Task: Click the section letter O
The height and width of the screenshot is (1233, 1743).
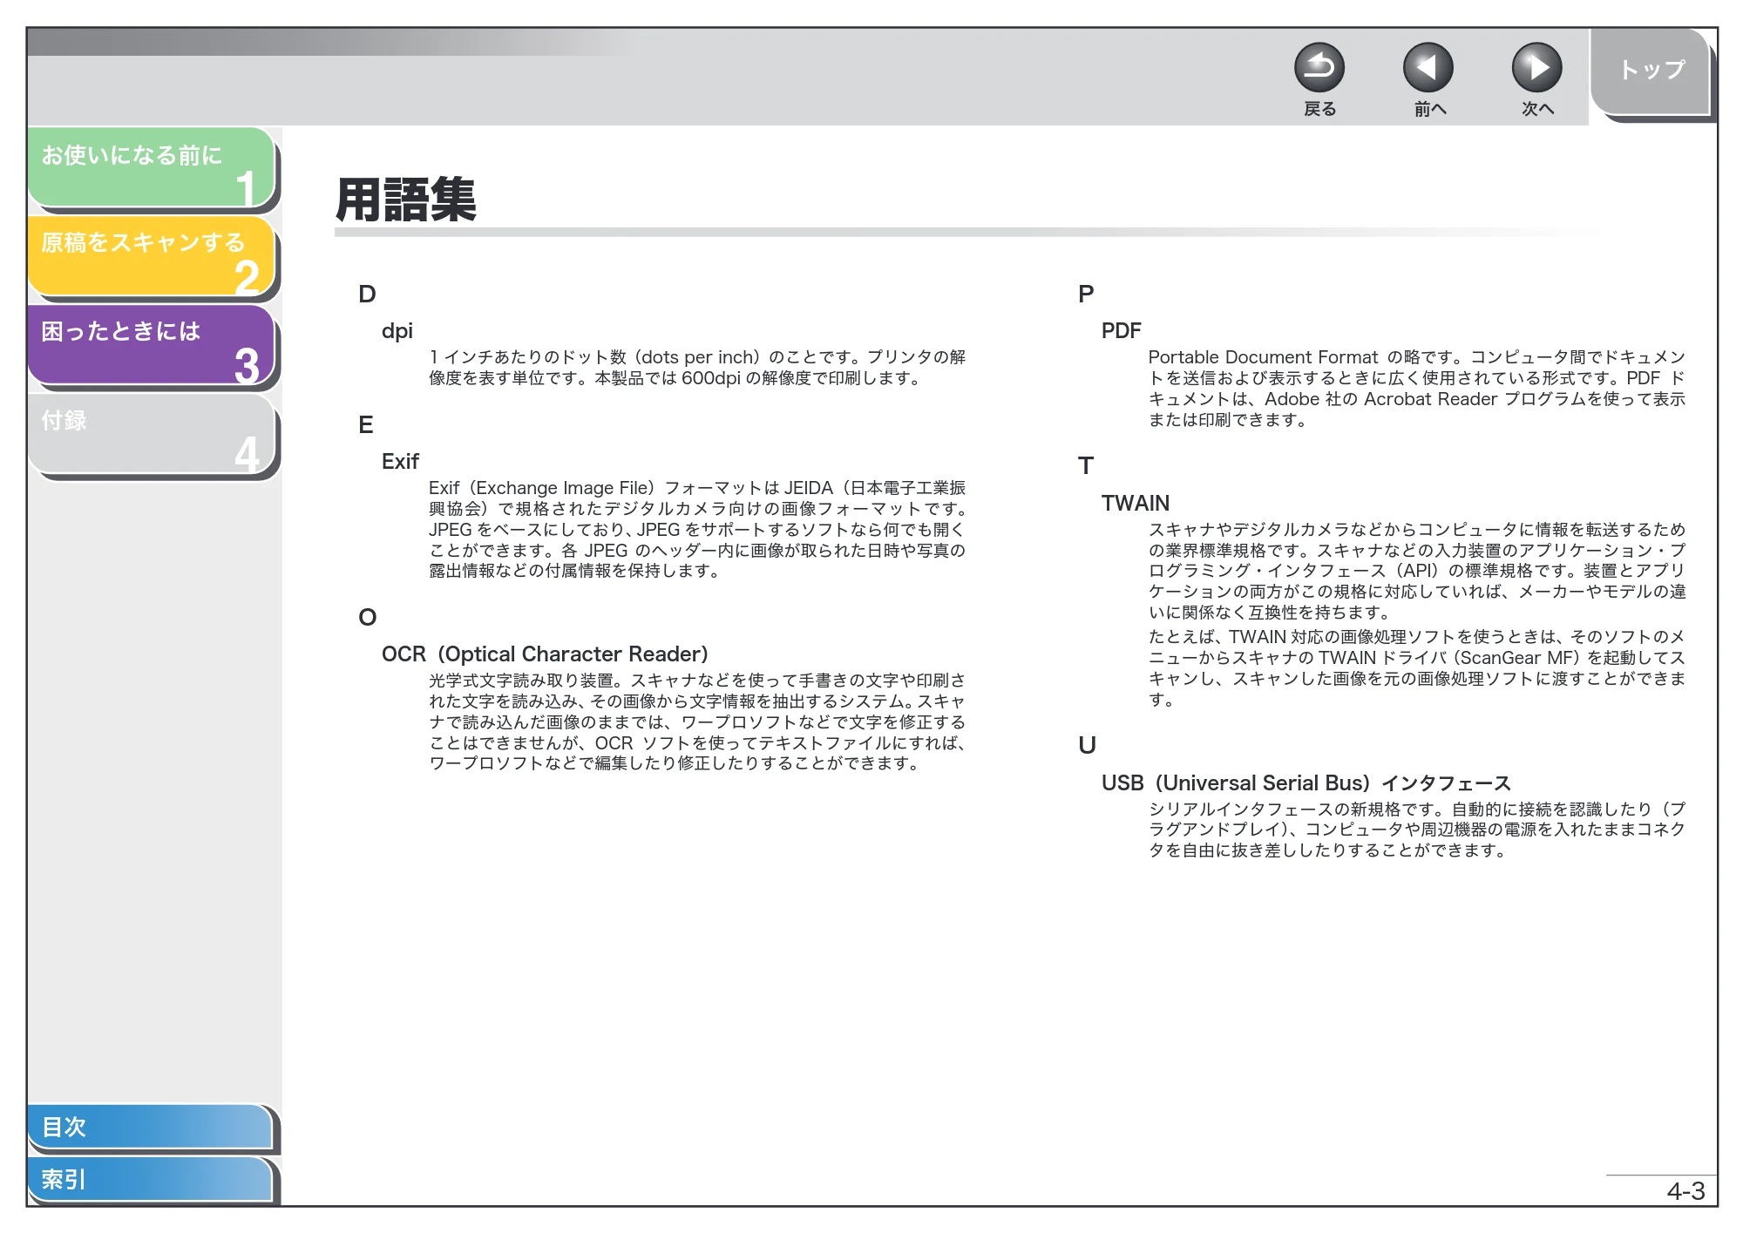Action: pyautogui.click(x=368, y=618)
